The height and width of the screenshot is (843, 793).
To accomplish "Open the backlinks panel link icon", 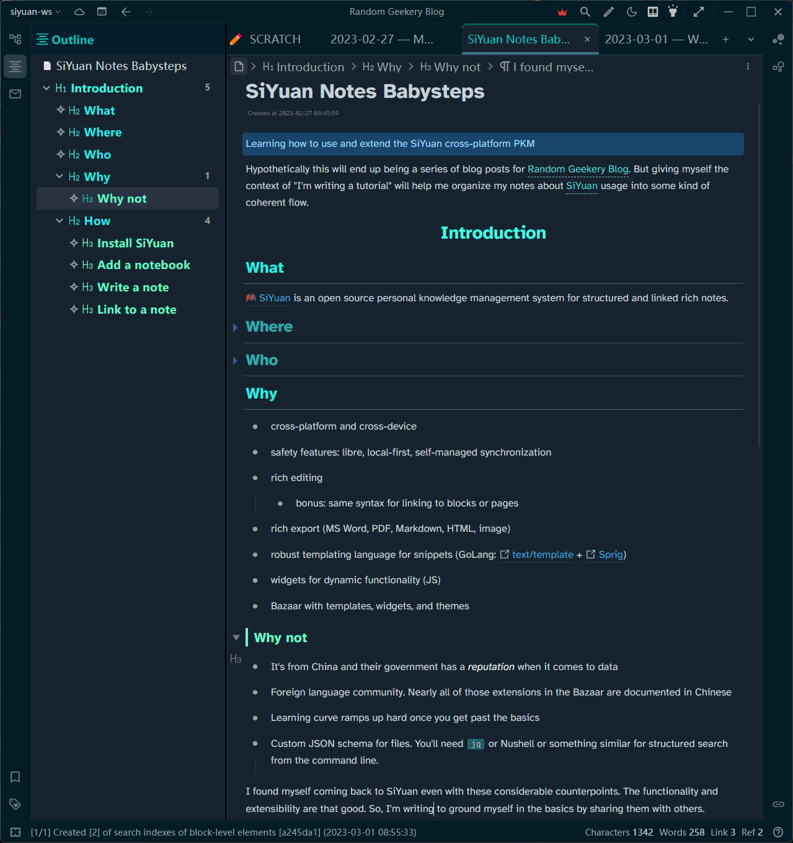I will 778,804.
